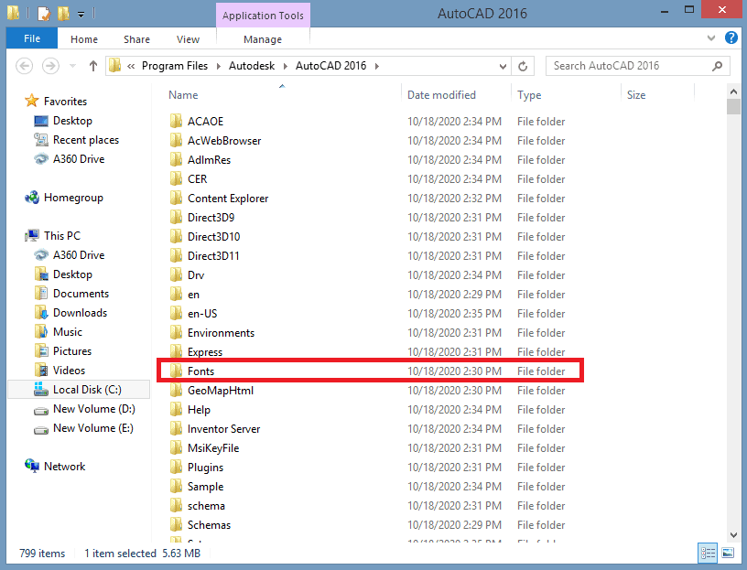The width and height of the screenshot is (747, 570).
Task: Refresh the AutoCAD 2016 folder view
Action: pos(523,66)
